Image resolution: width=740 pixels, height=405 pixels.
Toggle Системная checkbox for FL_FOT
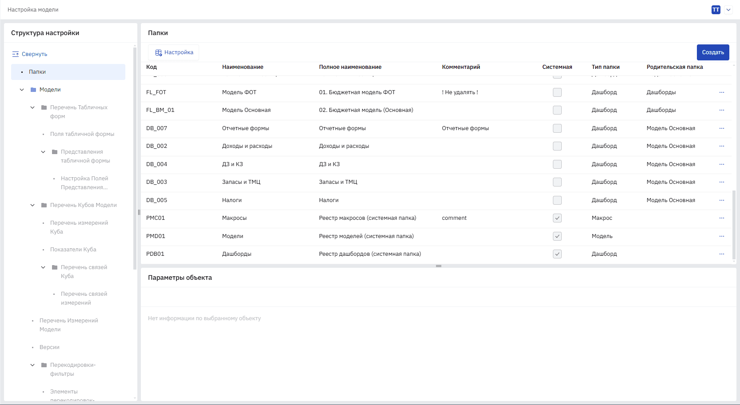557,92
